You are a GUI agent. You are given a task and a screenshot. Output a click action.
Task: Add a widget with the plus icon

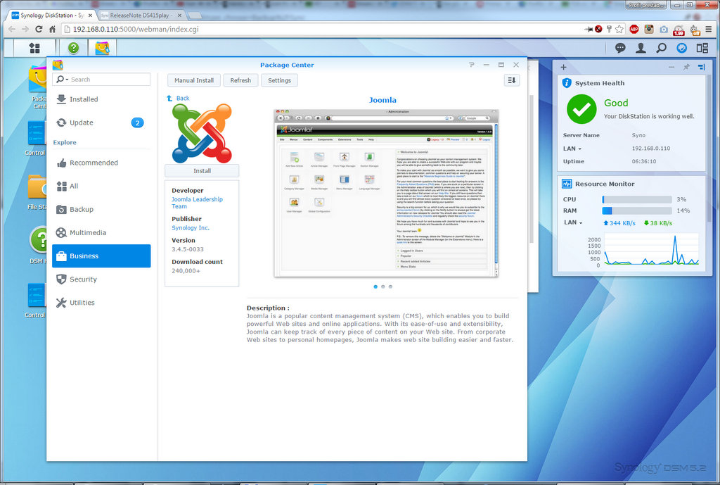click(563, 67)
